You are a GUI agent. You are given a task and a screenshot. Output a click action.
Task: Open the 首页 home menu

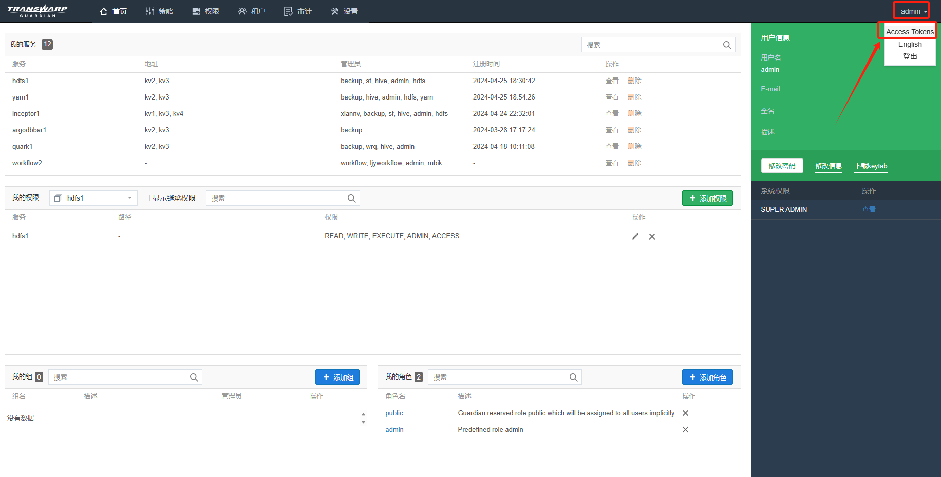click(114, 11)
